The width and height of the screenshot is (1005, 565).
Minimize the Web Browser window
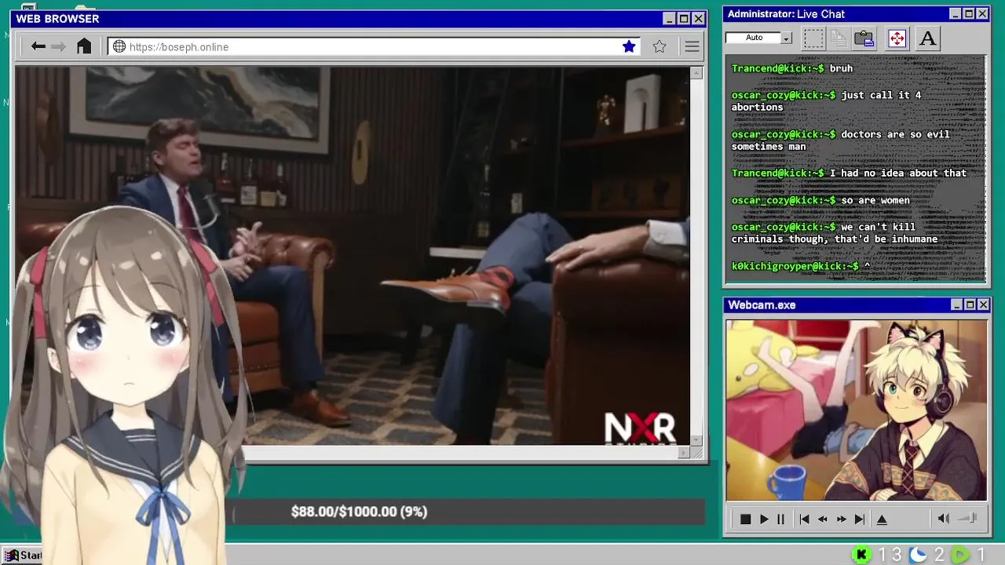(669, 19)
